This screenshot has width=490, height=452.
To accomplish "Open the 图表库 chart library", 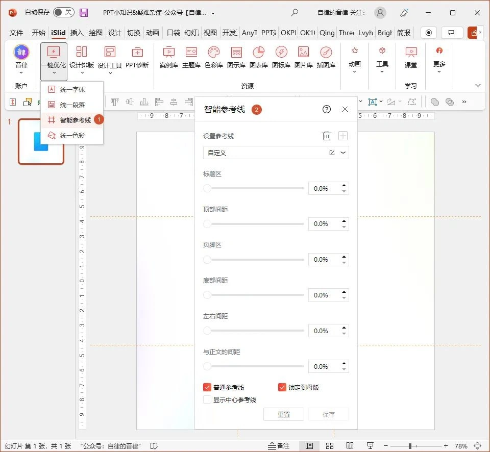I will [x=258, y=57].
